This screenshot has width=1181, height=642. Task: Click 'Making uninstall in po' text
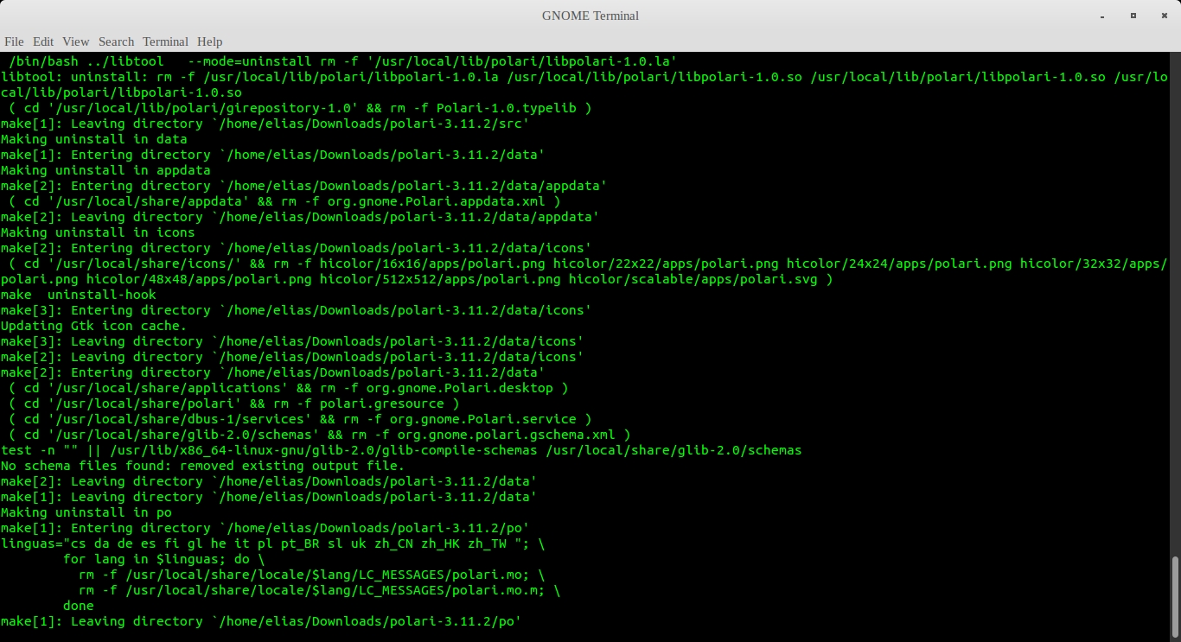[86, 512]
